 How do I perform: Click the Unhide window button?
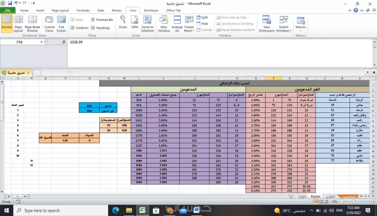(x=204, y=30)
